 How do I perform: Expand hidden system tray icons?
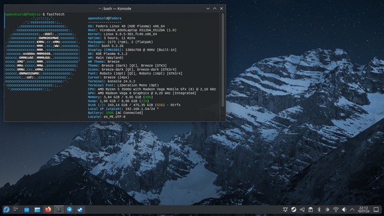(x=352, y=209)
